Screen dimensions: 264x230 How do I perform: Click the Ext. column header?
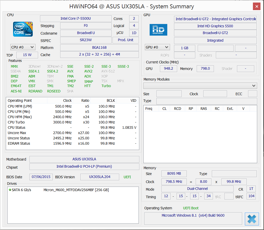coord(230,109)
